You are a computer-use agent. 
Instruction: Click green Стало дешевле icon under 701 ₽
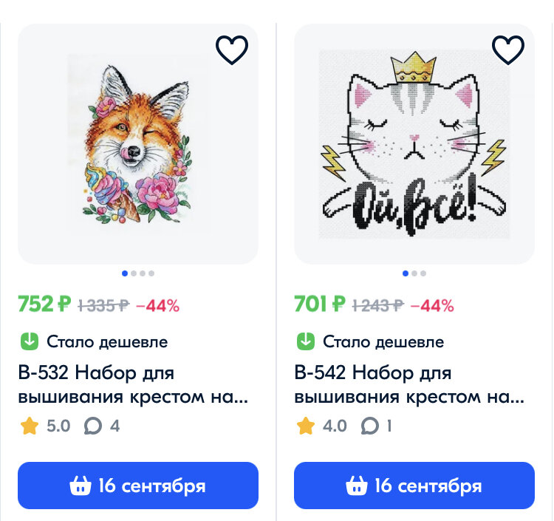click(306, 341)
